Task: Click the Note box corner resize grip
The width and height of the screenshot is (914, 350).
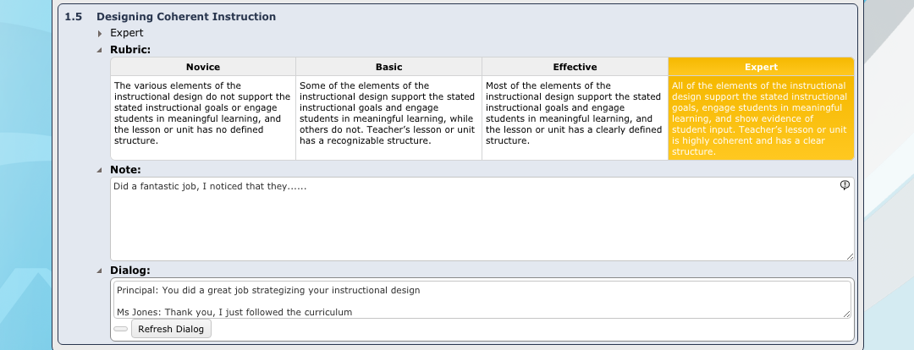Action: point(850,256)
